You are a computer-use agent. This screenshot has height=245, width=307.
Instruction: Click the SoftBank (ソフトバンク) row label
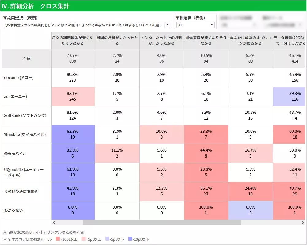pyautogui.click(x=25, y=115)
